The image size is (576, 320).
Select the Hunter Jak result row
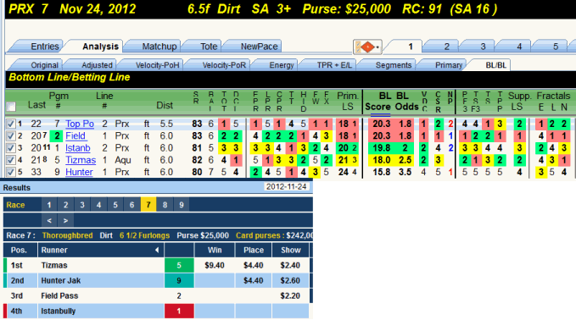click(156, 280)
